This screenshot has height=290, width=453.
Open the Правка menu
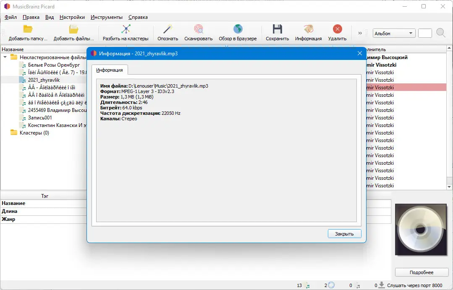[x=31, y=17]
